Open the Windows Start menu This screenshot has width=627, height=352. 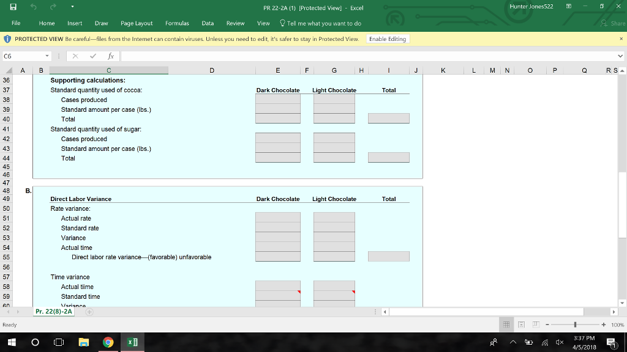(12, 342)
